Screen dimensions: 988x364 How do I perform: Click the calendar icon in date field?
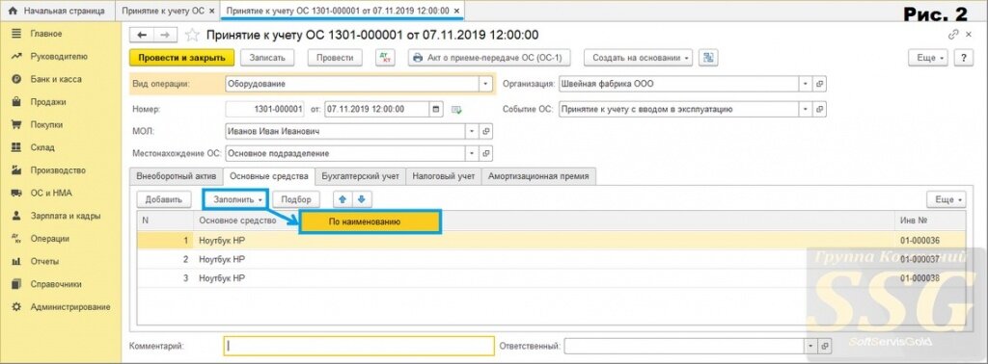point(436,110)
